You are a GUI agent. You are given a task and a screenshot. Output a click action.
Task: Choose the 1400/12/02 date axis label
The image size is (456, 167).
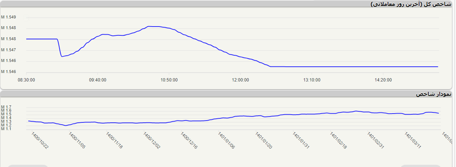(x=152, y=141)
